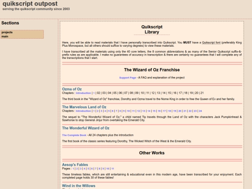
Task: Open chapter 24 of Marvelous Land of Oz
Action: pos(200,111)
